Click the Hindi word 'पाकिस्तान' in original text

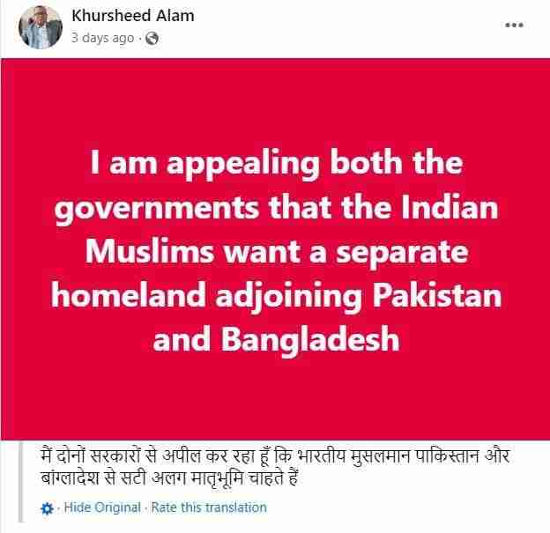[447, 455]
